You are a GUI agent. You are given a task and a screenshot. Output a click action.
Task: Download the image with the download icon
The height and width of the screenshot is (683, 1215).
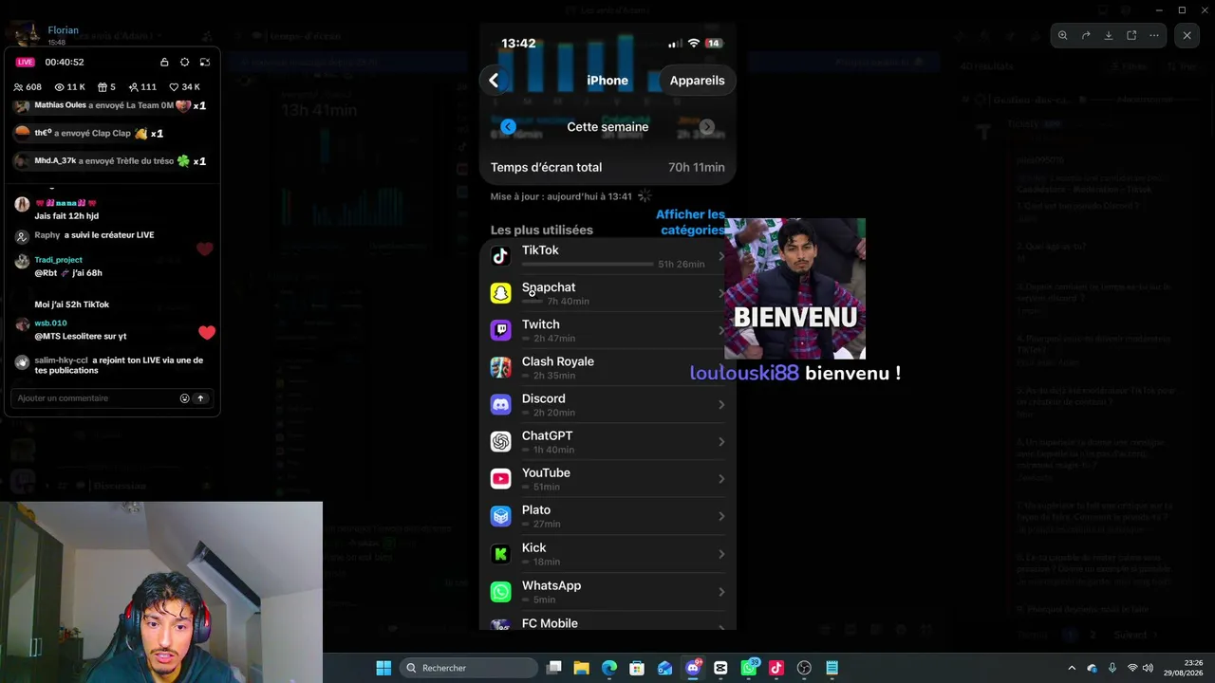1109,36
